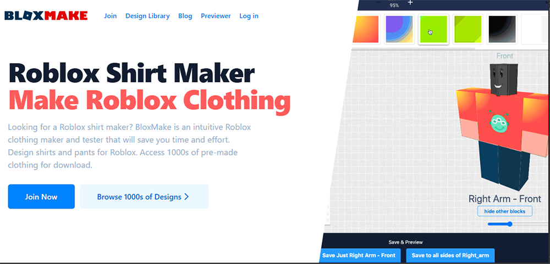Viewport: 550px width, 264px height.
Task: Click the 95% zoom value
Action: coord(394,5)
